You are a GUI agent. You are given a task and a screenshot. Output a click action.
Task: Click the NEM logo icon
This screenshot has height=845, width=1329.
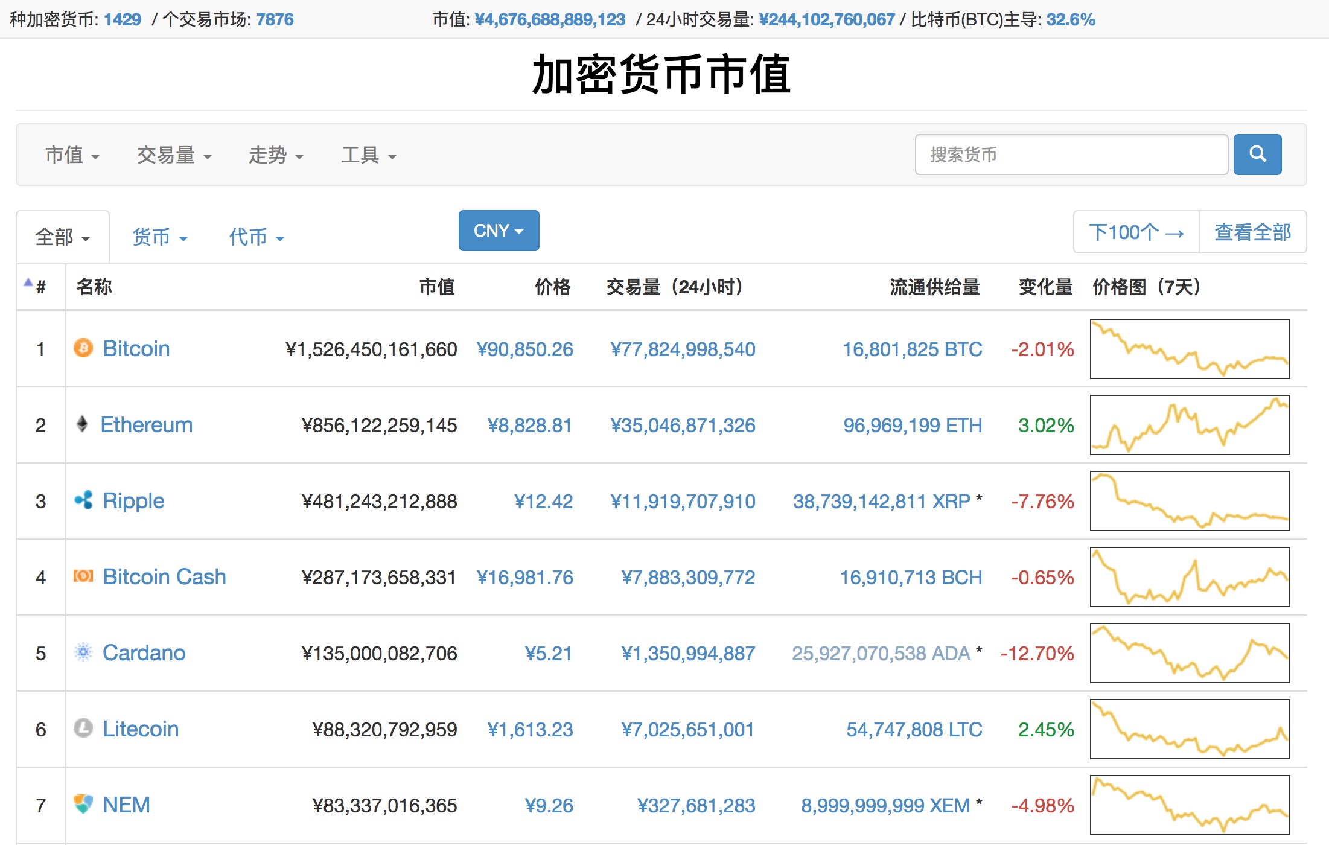coord(83,804)
